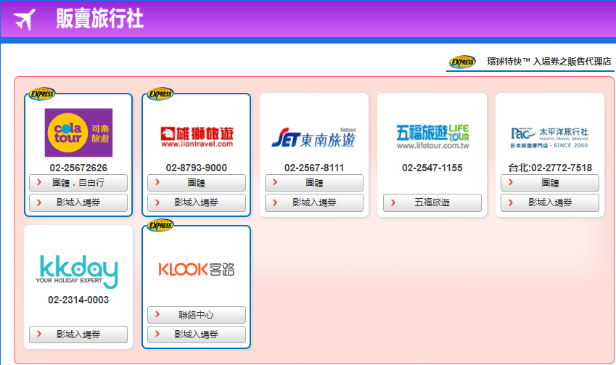
Task: Click the Express badge in the legend
Action: tap(462, 62)
